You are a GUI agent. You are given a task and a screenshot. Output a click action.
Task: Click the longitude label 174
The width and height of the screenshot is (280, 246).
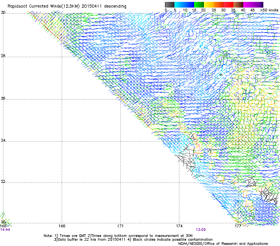pos(179,226)
